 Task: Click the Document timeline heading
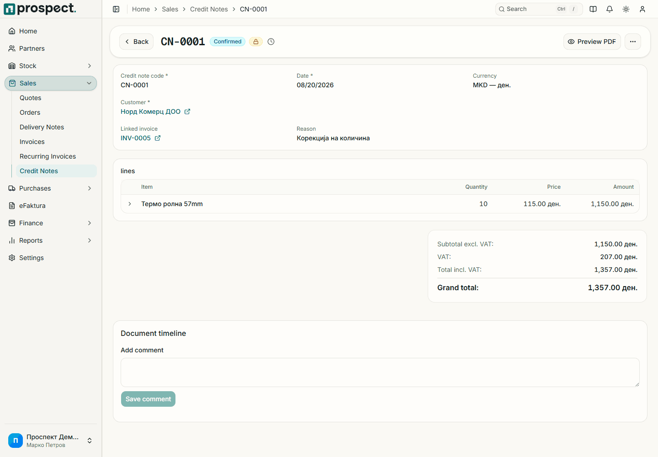(153, 333)
